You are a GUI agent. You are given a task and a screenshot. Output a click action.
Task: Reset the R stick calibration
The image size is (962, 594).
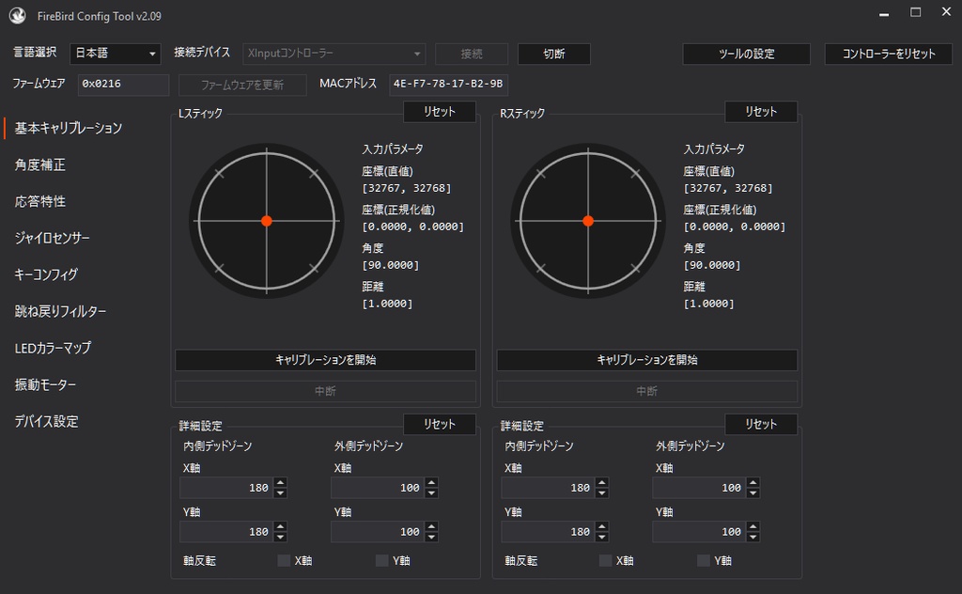point(760,111)
